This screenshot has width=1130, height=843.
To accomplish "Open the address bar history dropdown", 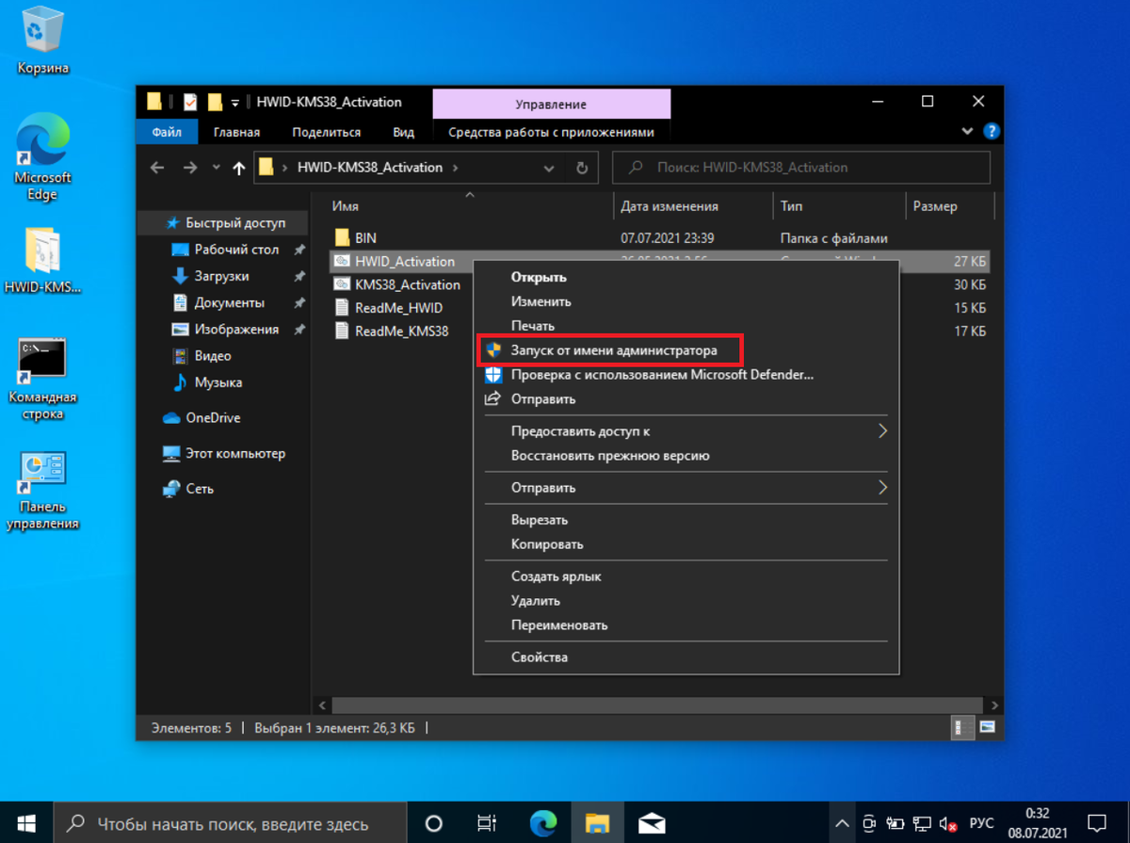I will [550, 168].
